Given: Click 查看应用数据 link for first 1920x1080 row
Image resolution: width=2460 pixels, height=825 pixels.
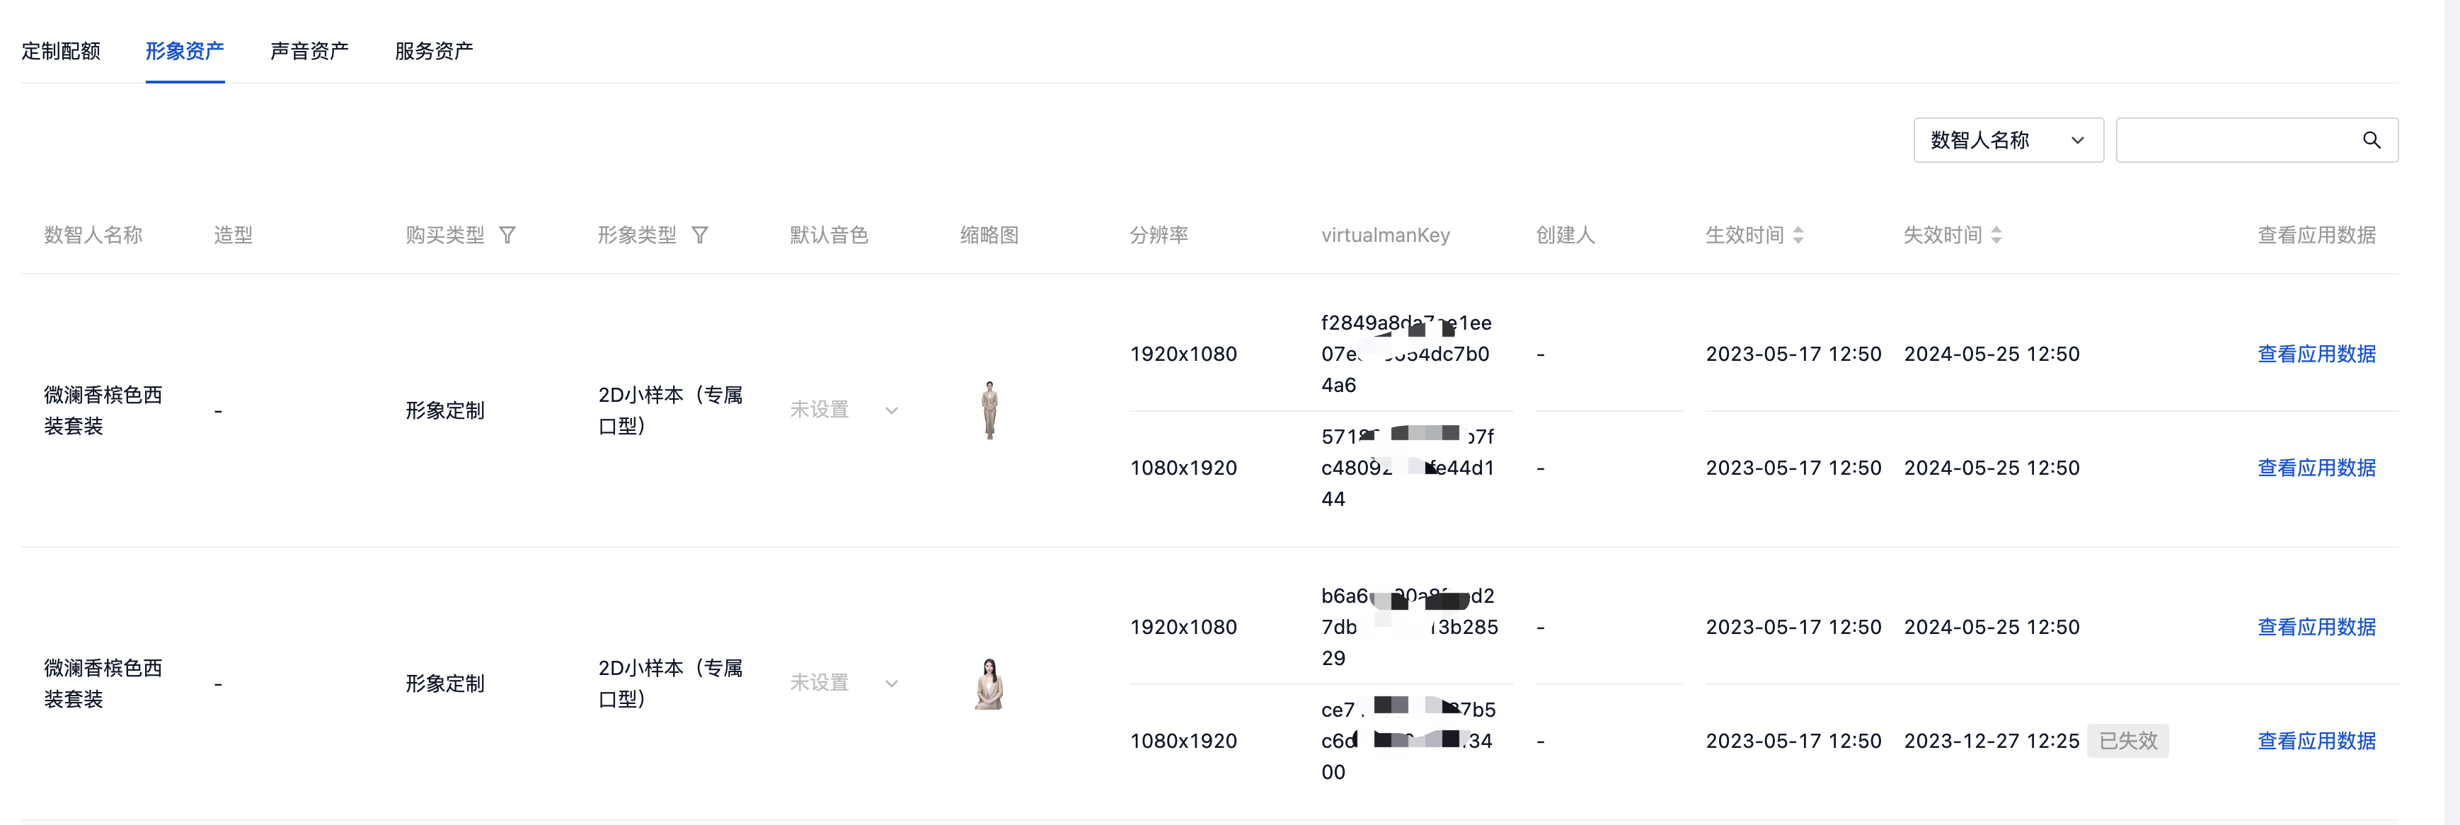Looking at the screenshot, I should [x=2316, y=354].
